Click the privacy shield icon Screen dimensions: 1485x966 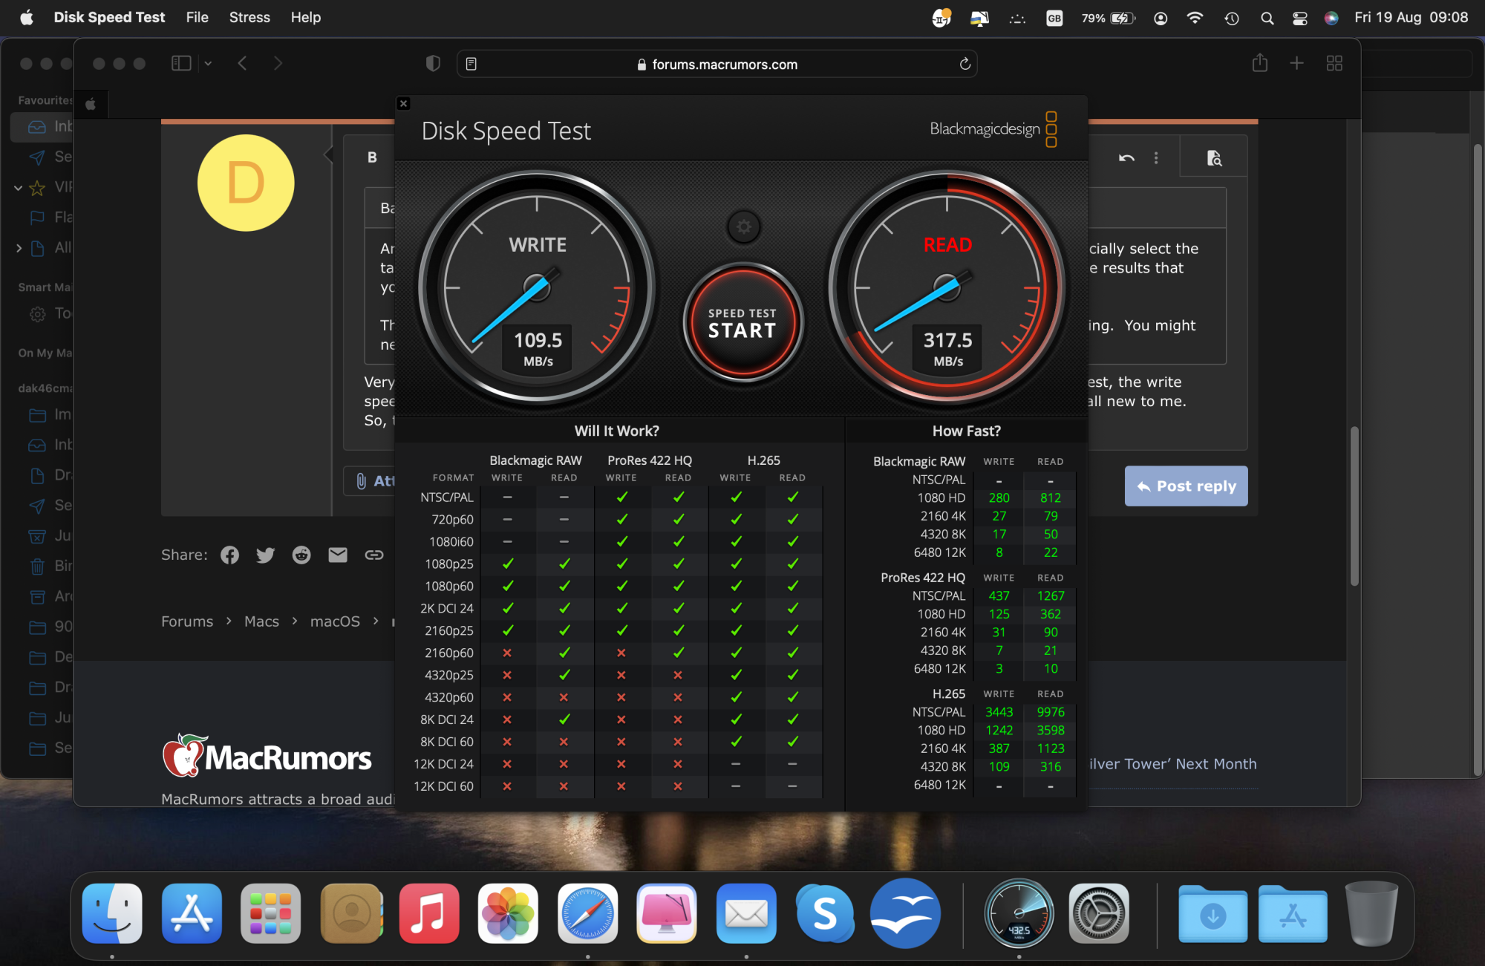pos(433,63)
